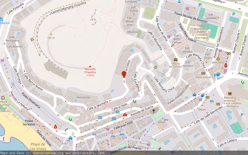This screenshot has width=248, height=155.
Task: Click the red map marker on Calle la Colina
Action: (123, 74)
